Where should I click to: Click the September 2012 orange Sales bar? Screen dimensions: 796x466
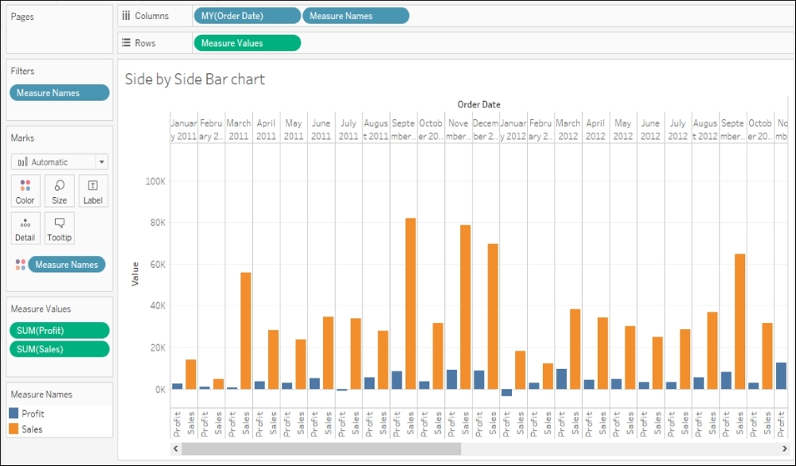tap(739, 321)
